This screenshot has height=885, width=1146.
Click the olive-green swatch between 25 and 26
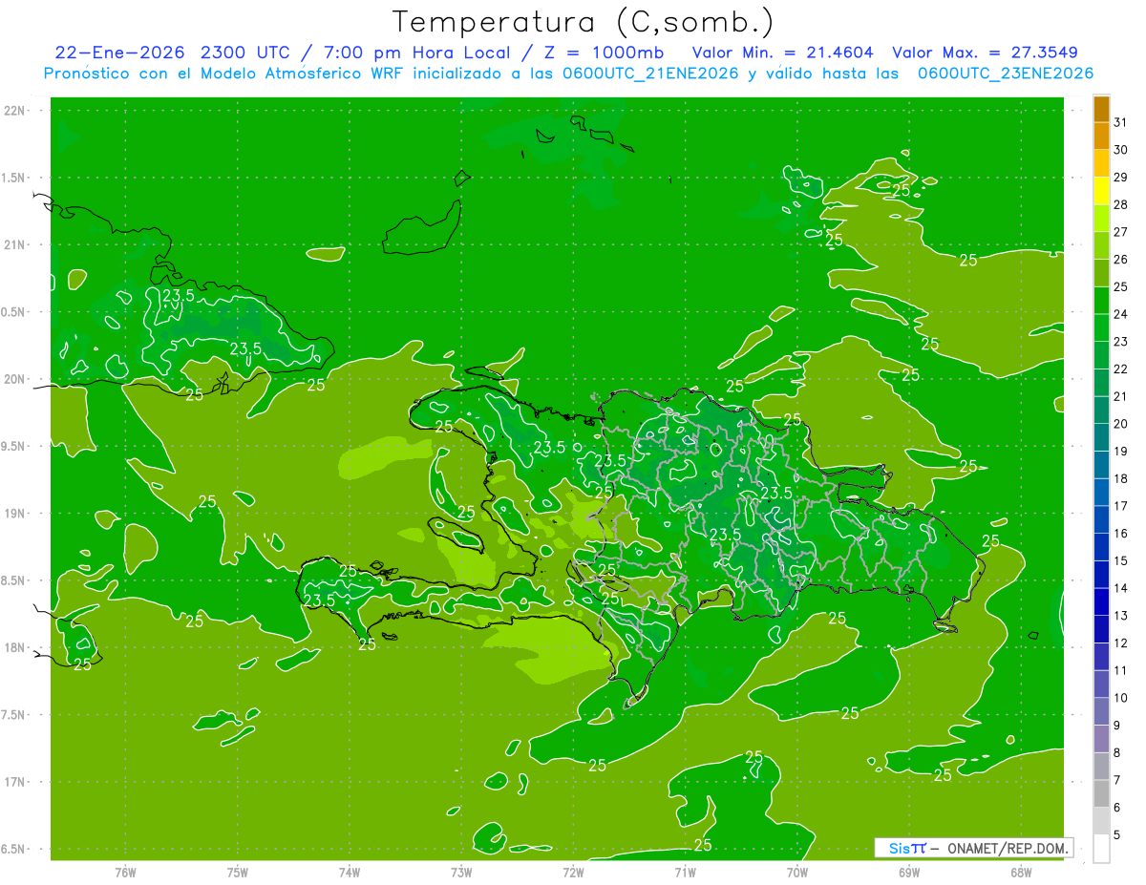[1101, 273]
